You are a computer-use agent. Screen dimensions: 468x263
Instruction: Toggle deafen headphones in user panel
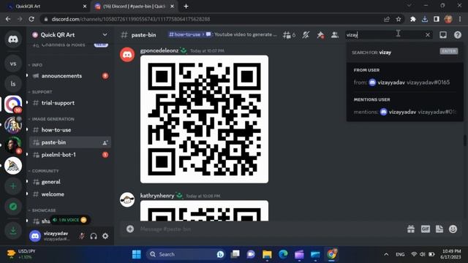click(94, 236)
